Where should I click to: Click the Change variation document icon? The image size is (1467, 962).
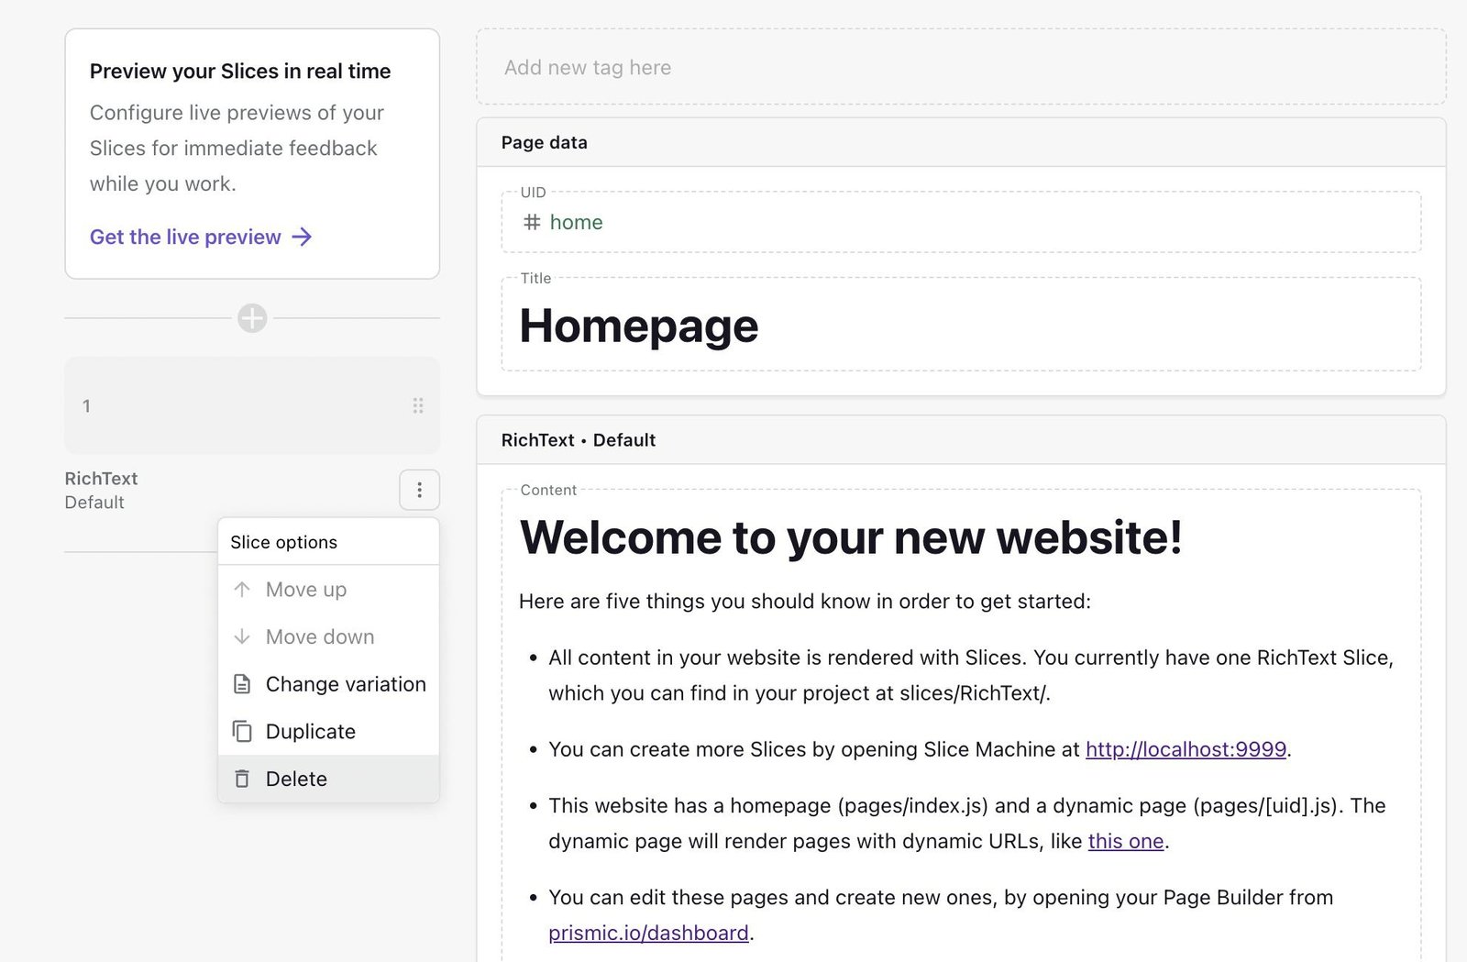click(242, 684)
